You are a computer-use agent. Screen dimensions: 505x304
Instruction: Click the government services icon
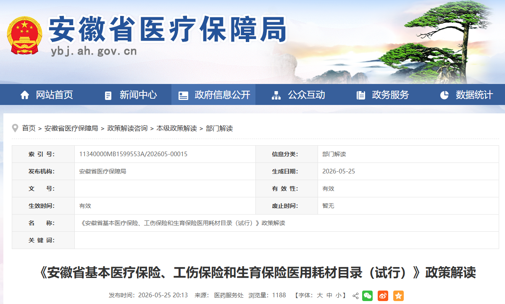click(x=360, y=95)
